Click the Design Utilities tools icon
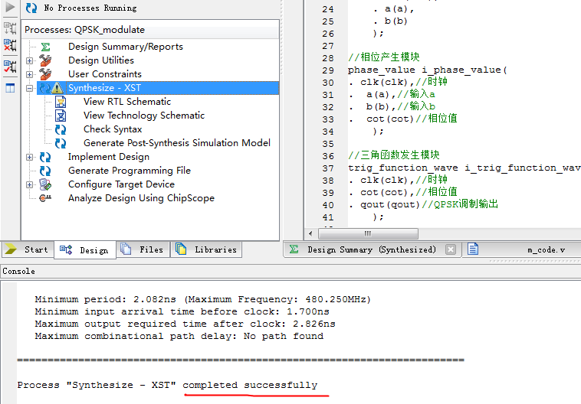This screenshot has width=581, height=404. [45, 60]
